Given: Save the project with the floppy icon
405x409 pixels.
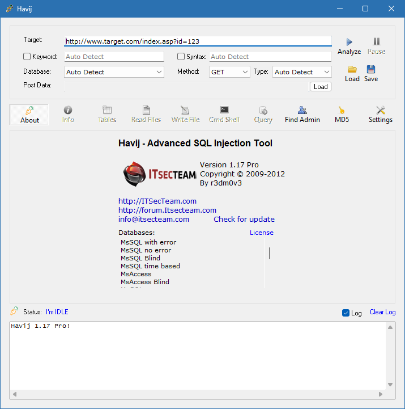Looking at the screenshot, I should click(x=371, y=69).
